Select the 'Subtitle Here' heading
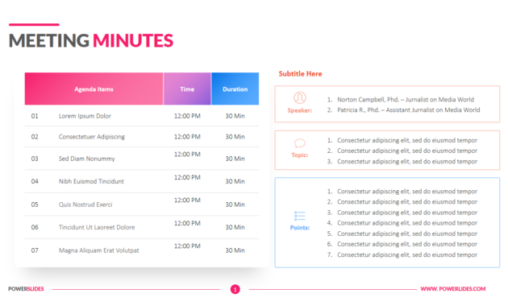Image resolution: width=508 pixels, height=306 pixels. tap(300, 74)
